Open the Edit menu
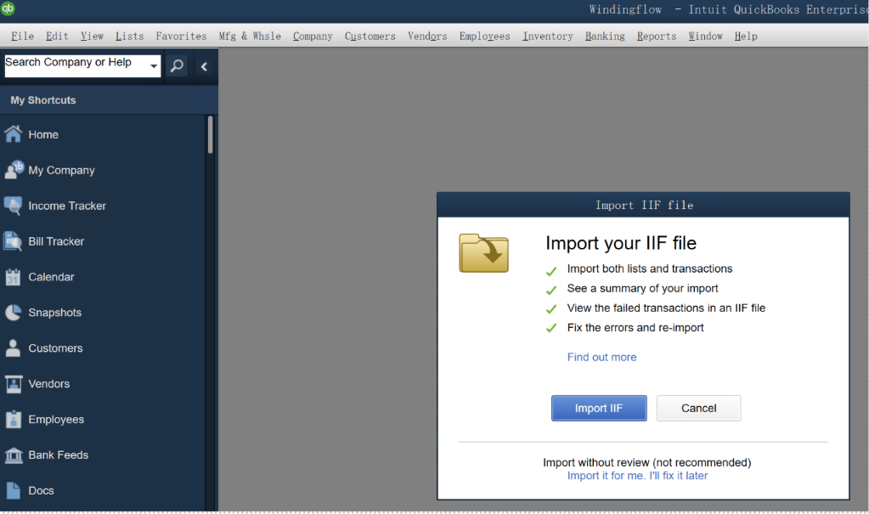The height and width of the screenshot is (514, 869). point(57,36)
